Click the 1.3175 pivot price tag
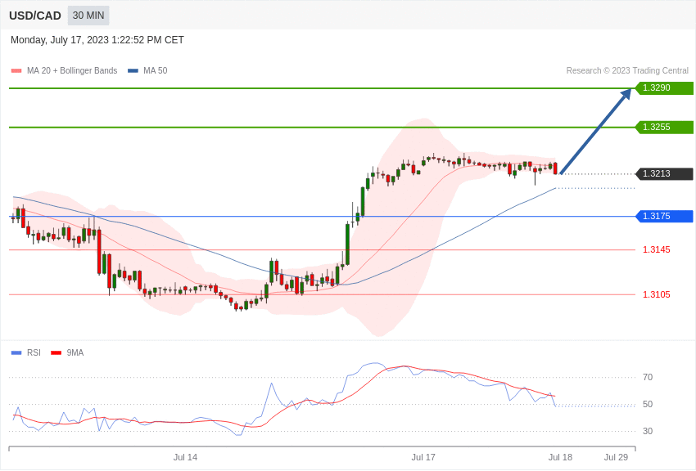This screenshot has width=696, height=471. (665, 216)
